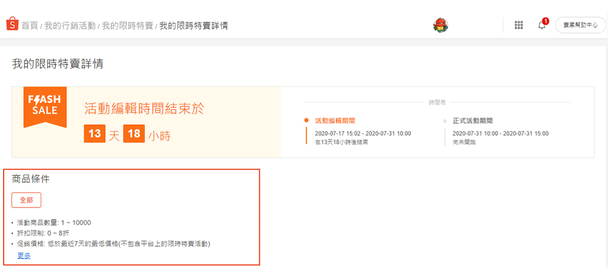Open 我的行銷活動 breadcrumb link
The height and width of the screenshot is (279, 608).
(x=70, y=26)
